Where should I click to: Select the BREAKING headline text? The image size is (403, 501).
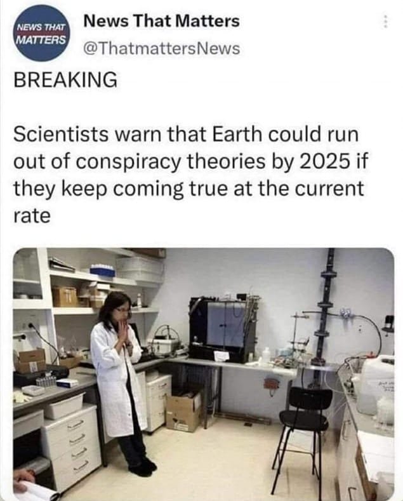[65, 79]
